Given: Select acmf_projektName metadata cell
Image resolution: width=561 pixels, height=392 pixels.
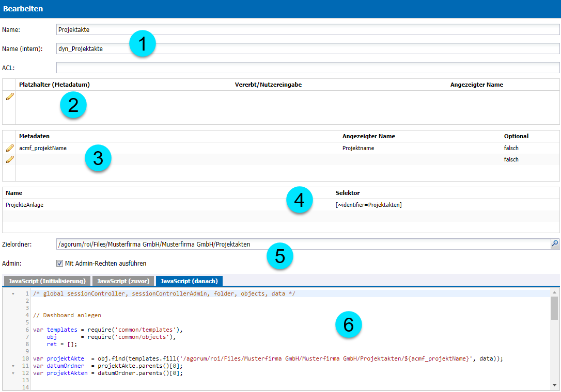Looking at the screenshot, I should click(x=43, y=148).
